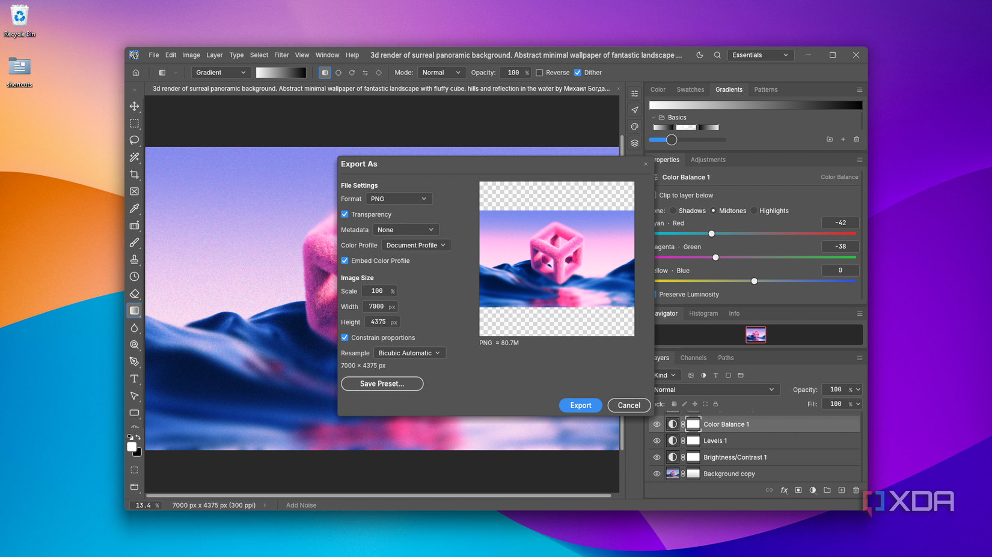Viewport: 992px width, 557px height.
Task: Switch to the Channels tab
Action: 693,358
